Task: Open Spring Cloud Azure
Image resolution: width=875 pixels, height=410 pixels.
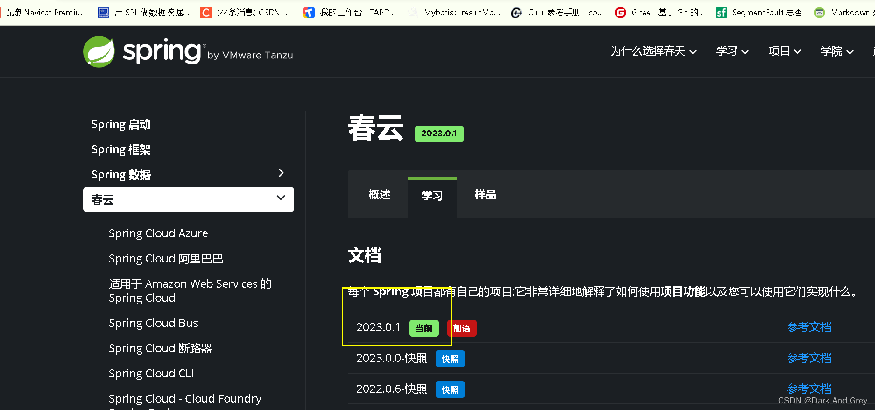Action: [x=158, y=233]
